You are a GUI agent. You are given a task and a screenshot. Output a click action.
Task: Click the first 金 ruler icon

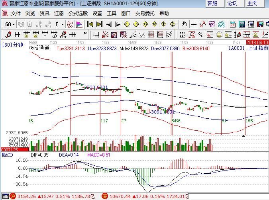click(26, 35)
